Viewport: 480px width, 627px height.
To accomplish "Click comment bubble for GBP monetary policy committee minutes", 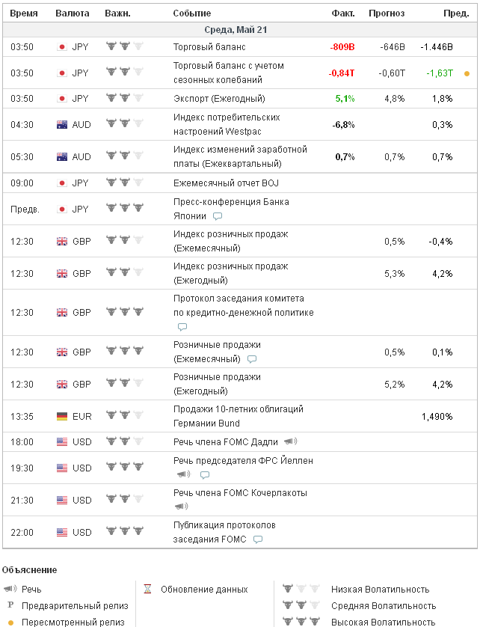I will (x=182, y=327).
